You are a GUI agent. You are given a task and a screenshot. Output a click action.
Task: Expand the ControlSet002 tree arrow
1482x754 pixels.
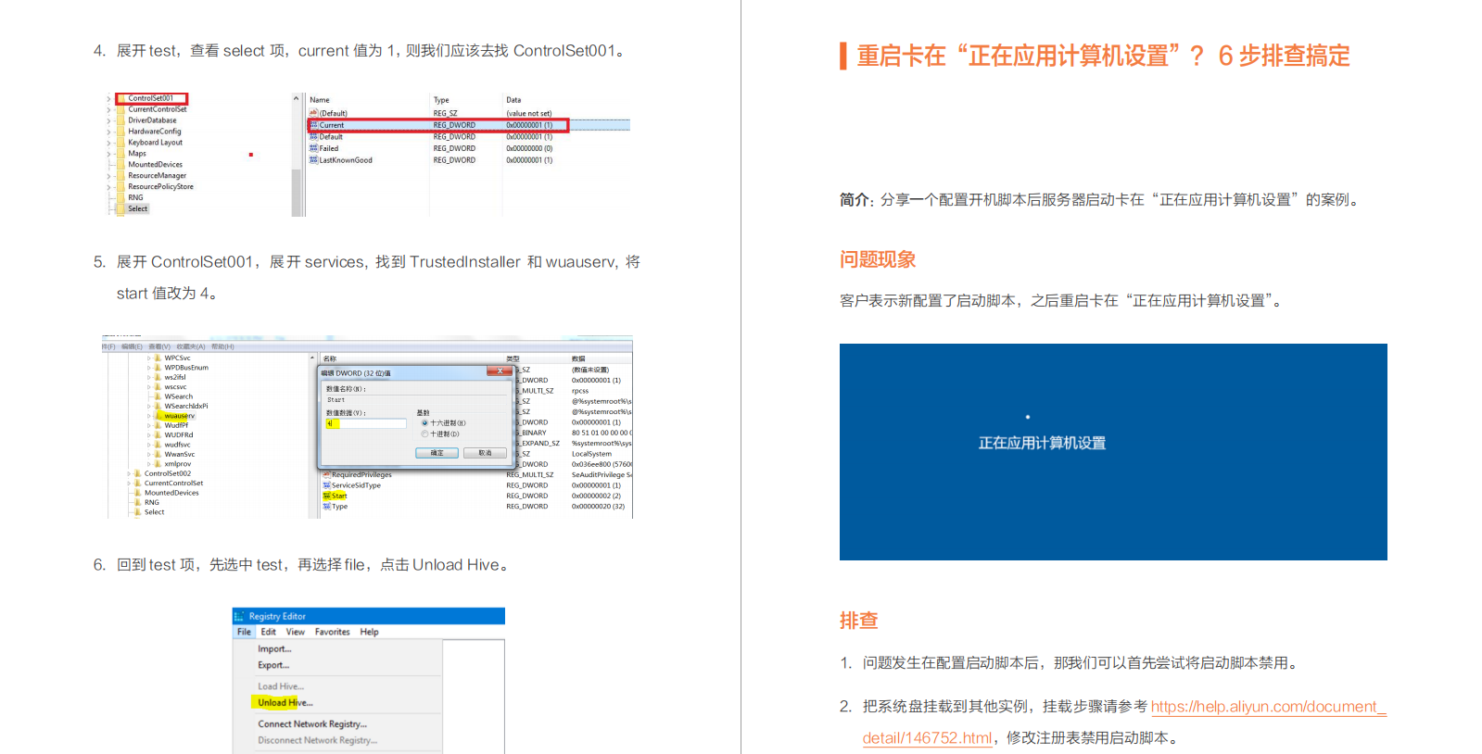coord(129,473)
